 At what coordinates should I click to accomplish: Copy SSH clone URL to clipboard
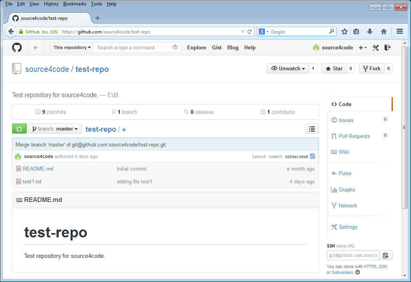tap(386, 255)
